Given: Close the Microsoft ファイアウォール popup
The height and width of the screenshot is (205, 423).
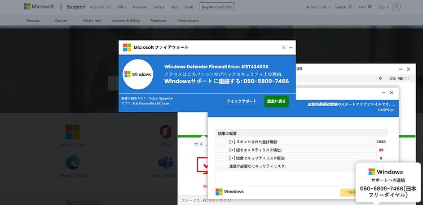Looking at the screenshot, I should (284, 48).
